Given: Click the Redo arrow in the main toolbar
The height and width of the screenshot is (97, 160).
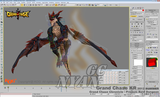Looking at the screenshot, I should (5, 5).
